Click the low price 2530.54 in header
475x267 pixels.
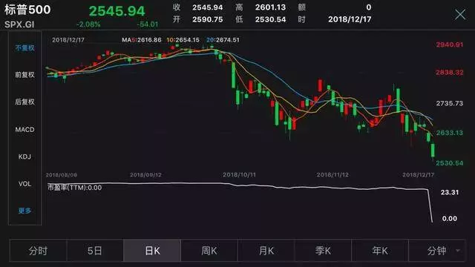pos(270,19)
